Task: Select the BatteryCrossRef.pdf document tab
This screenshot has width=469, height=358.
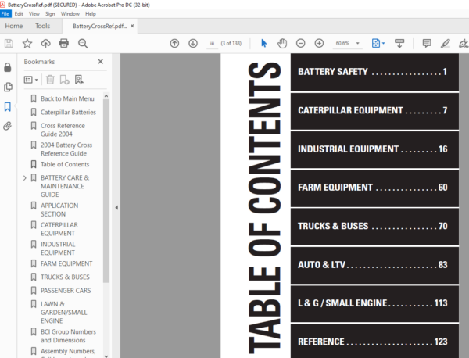Action: coord(99,27)
